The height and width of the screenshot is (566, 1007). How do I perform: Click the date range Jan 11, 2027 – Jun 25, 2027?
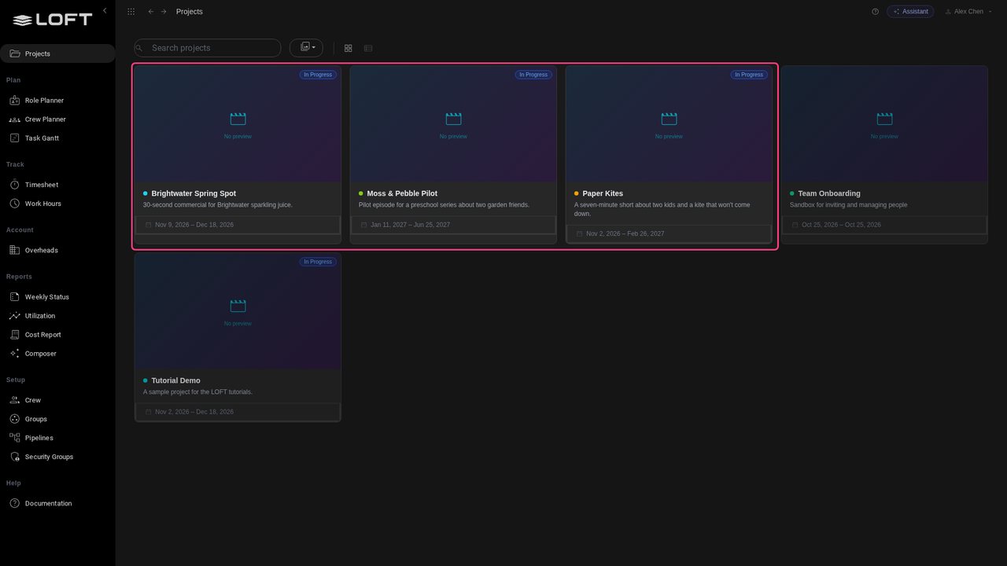click(x=411, y=225)
